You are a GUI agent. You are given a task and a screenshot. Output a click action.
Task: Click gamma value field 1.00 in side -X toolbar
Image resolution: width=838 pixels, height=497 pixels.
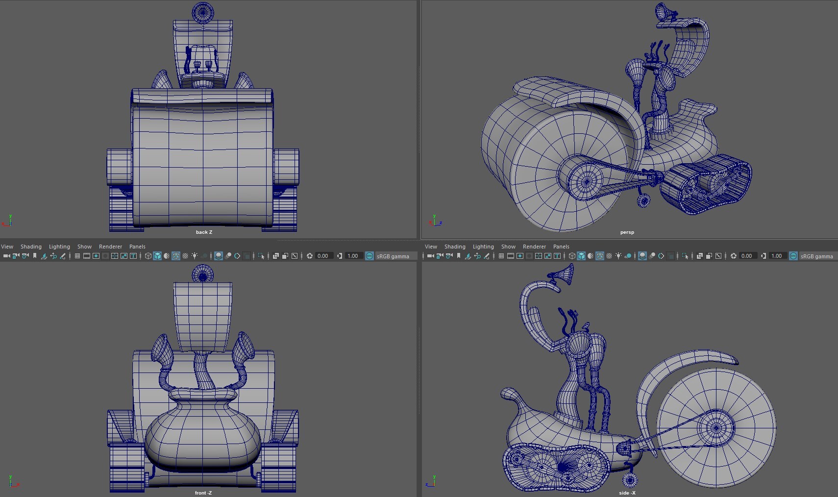coord(776,256)
